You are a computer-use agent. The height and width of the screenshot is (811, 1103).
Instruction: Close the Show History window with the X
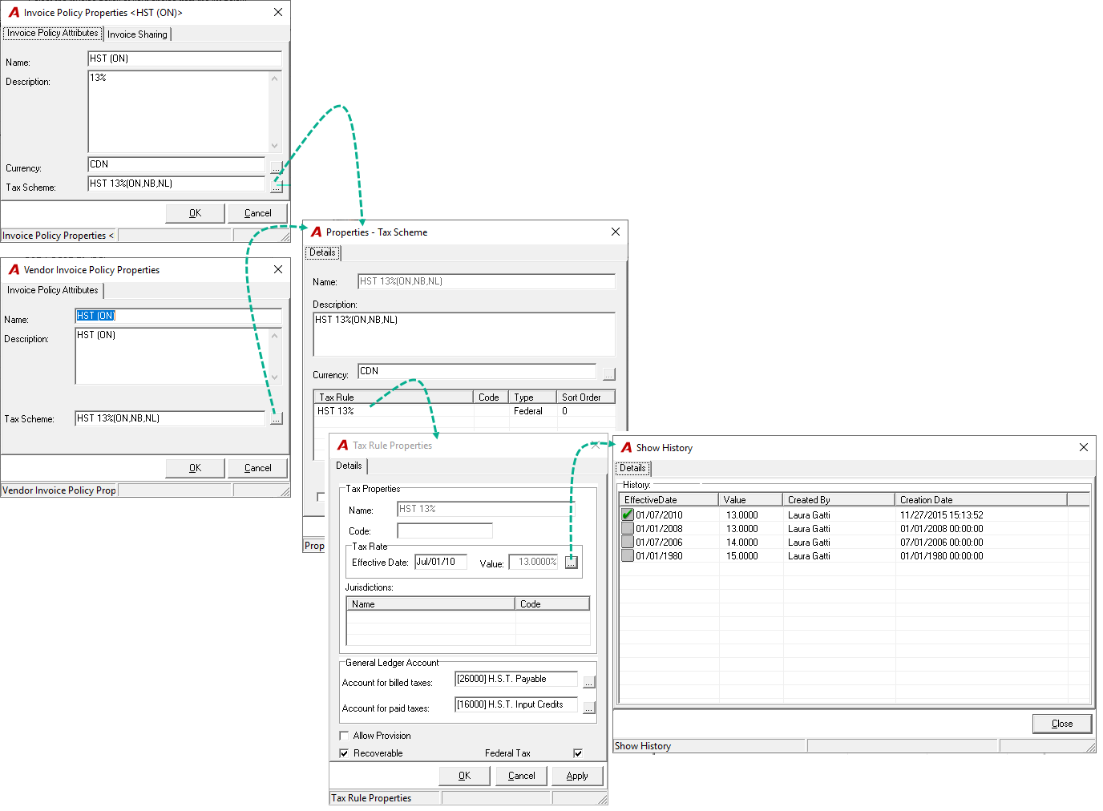coord(1084,447)
